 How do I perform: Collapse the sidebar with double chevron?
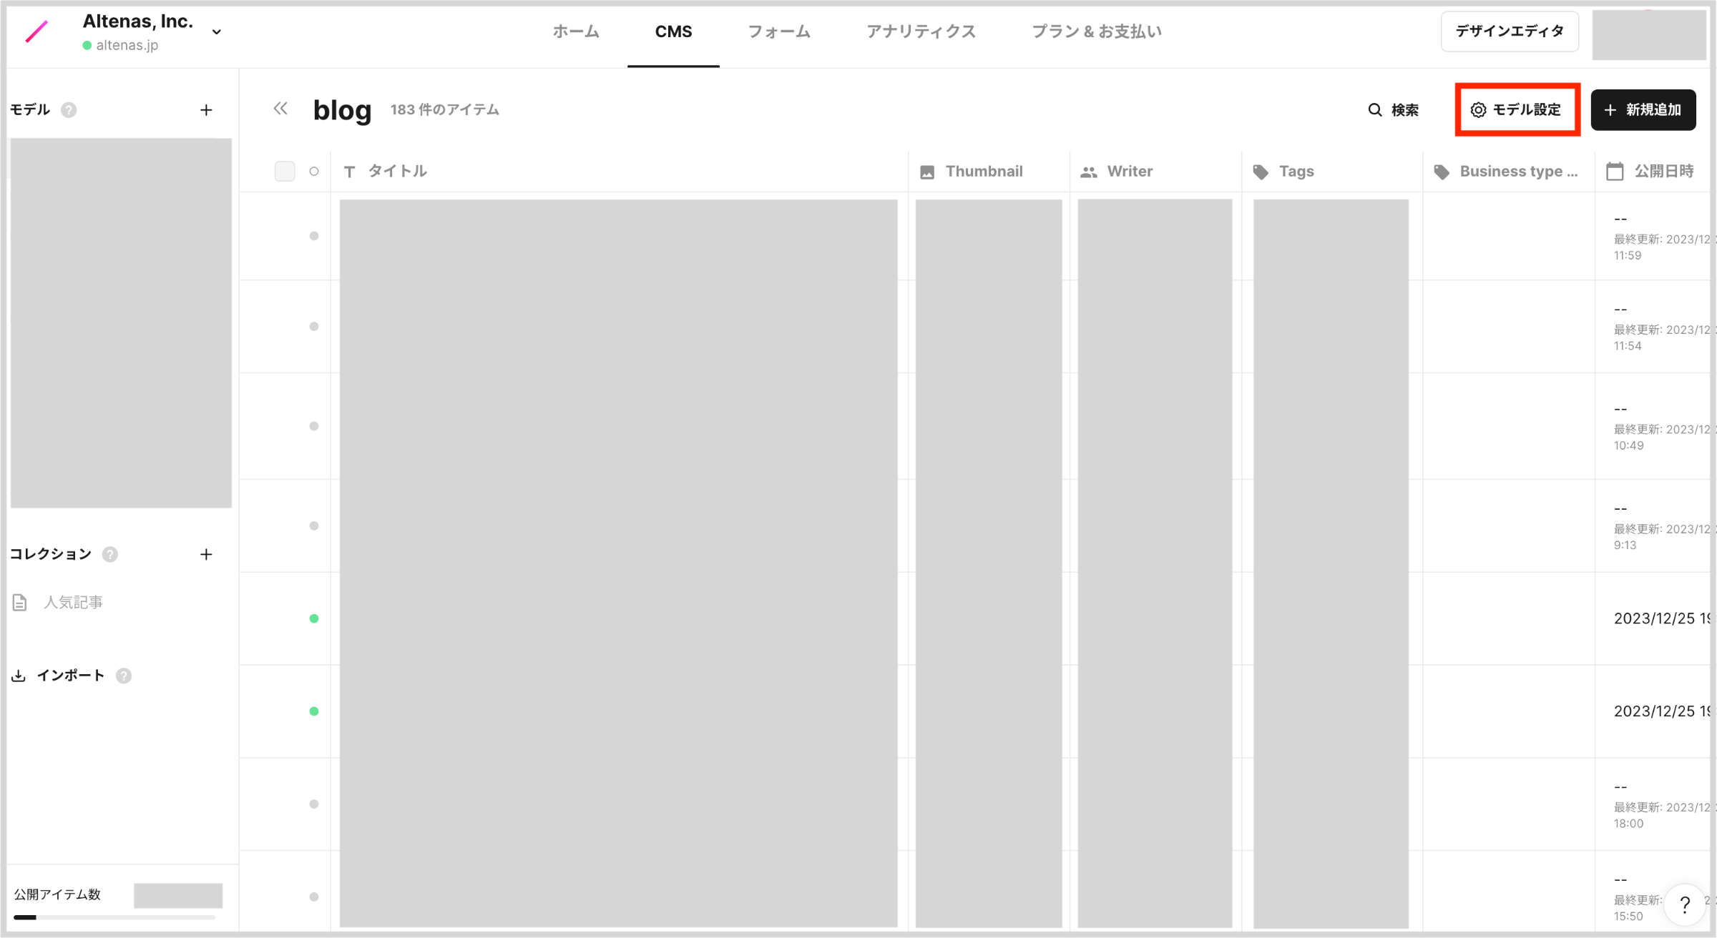coord(280,109)
